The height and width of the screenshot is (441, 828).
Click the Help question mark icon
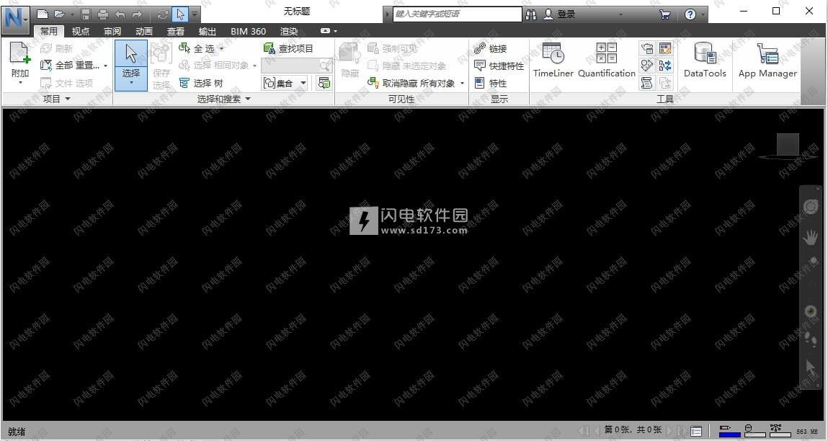point(690,14)
